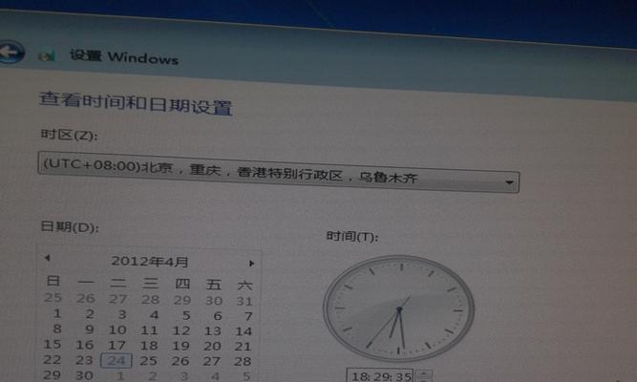The width and height of the screenshot is (637, 382).
Task: Select April 29 in the bottom row
Action: click(x=52, y=374)
